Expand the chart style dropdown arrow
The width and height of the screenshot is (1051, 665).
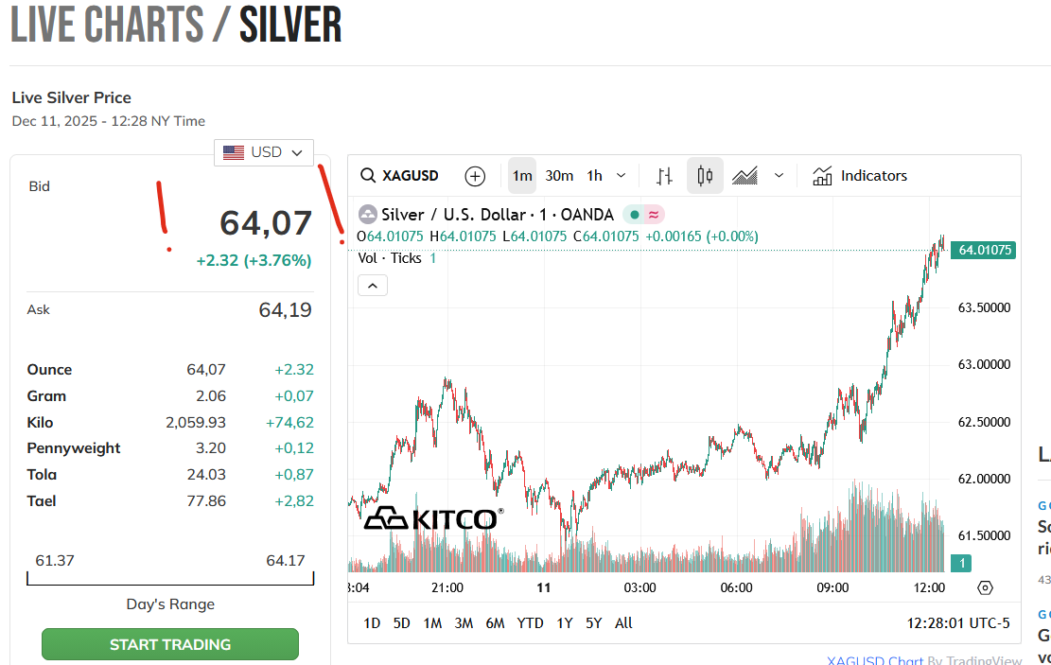(x=779, y=176)
